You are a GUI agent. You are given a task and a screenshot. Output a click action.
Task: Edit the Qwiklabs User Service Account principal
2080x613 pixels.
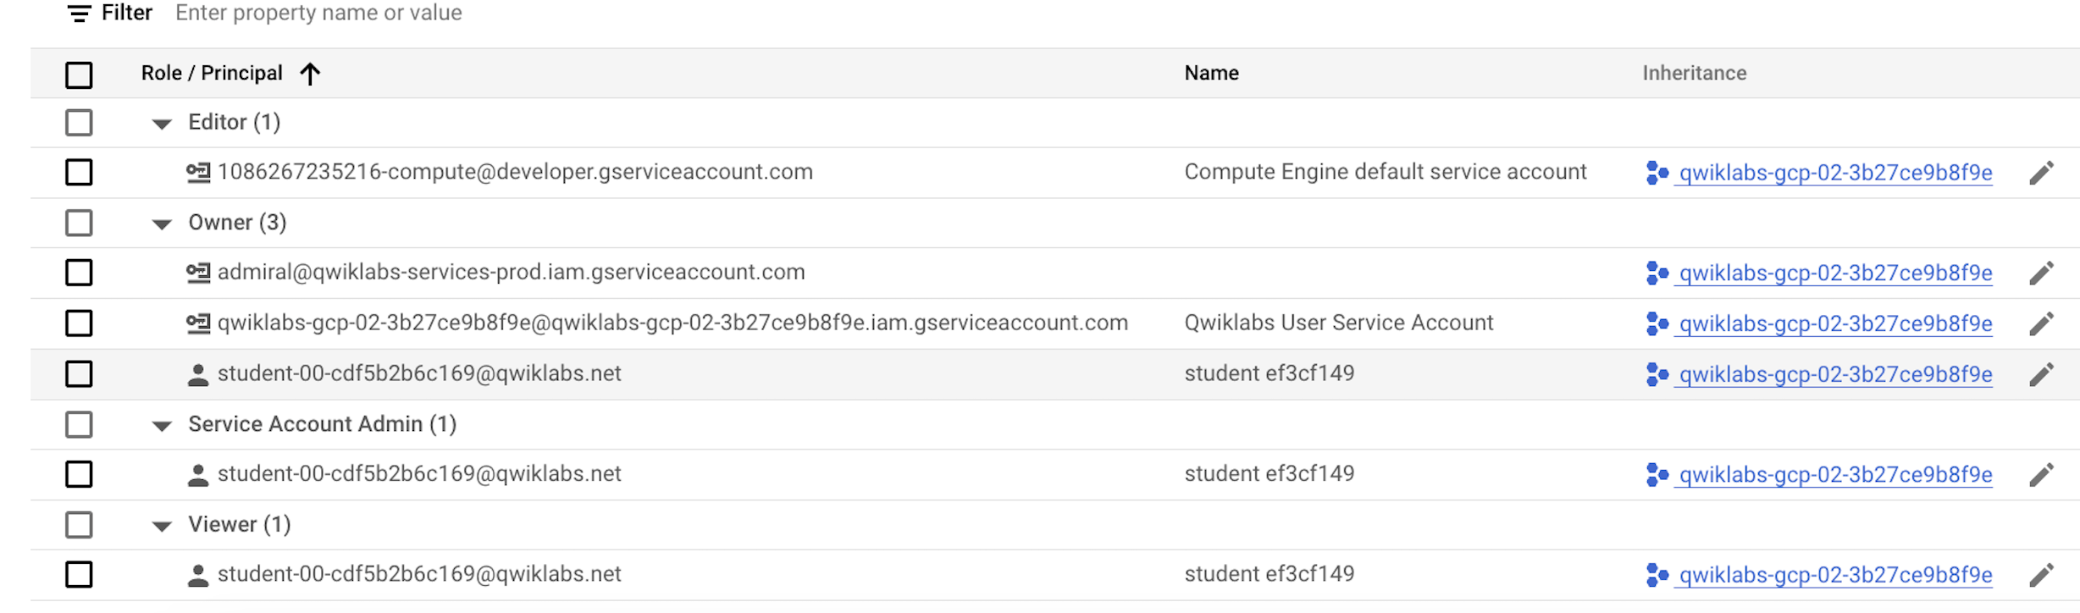pos(2041,323)
